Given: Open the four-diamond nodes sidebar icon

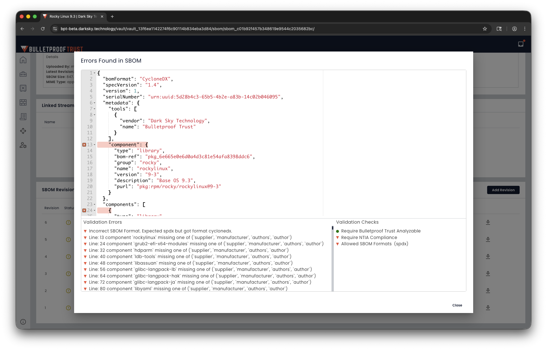Looking at the screenshot, I should [23, 131].
